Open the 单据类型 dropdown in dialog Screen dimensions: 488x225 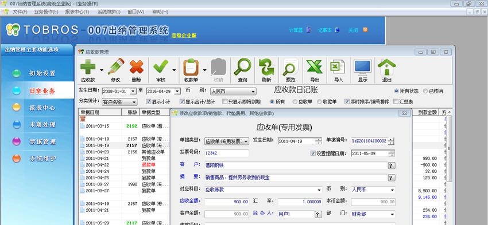coord(246,141)
